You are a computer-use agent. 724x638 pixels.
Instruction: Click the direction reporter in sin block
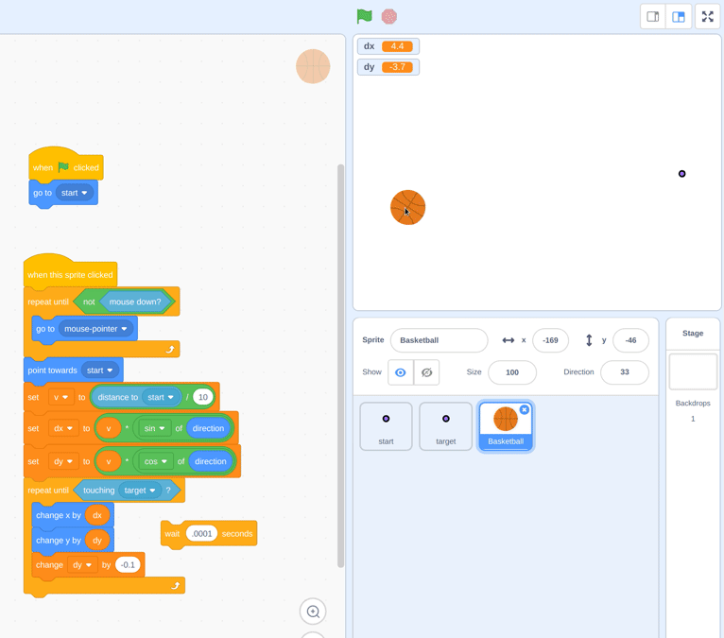click(208, 428)
